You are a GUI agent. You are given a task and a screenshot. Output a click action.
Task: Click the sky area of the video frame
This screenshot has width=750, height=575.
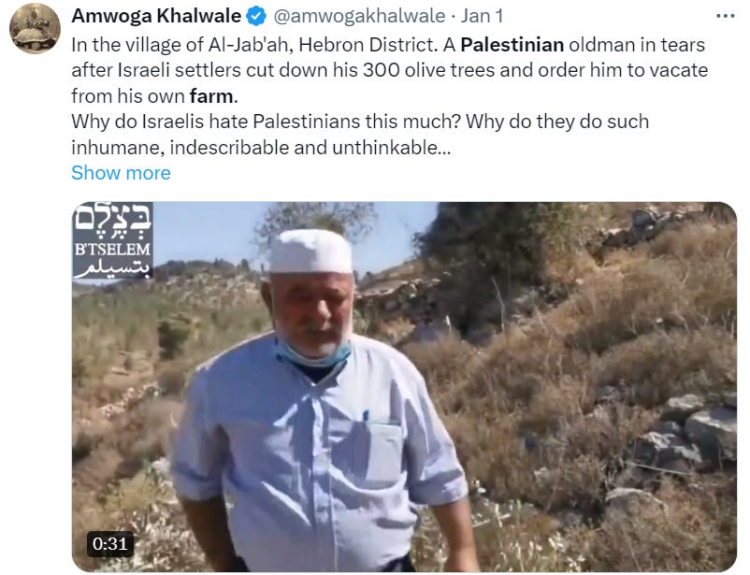point(206,232)
